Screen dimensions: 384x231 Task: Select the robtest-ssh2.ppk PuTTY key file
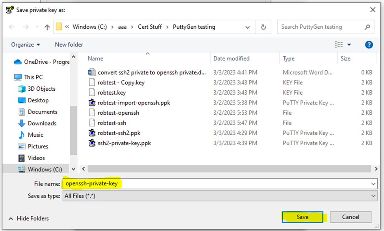[119, 133]
